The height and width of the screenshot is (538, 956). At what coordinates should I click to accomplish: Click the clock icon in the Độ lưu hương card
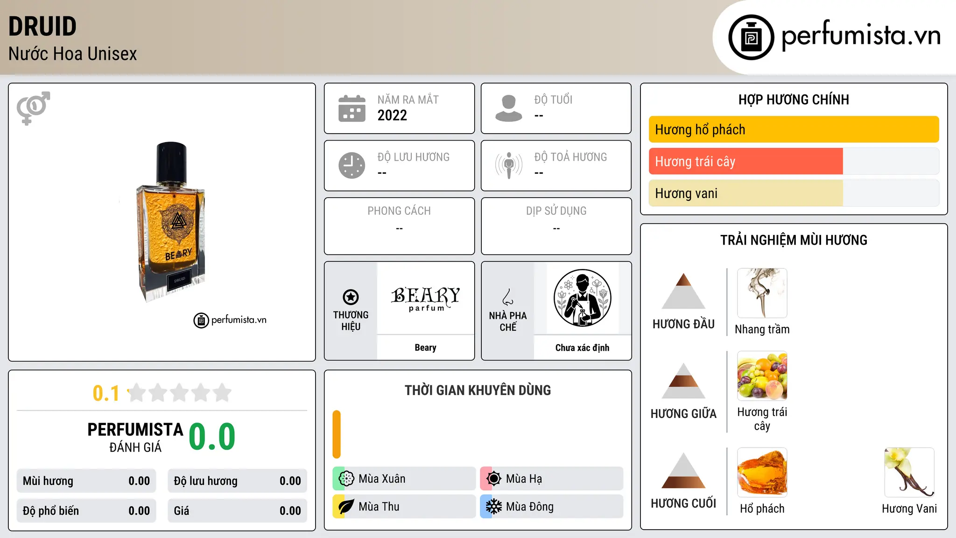pos(352,165)
